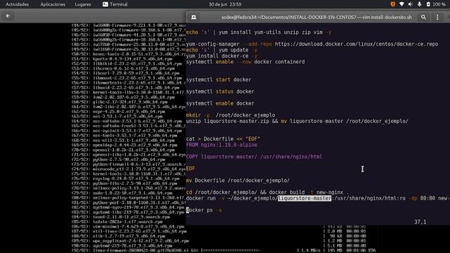Click highlighted 'liquorstore-master' in docker run line

[x=304, y=198]
